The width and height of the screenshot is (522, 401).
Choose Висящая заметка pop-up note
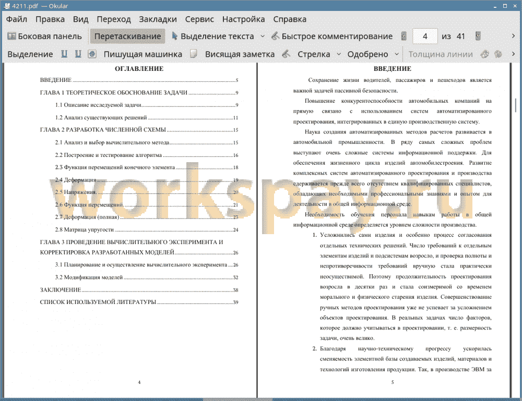click(x=240, y=54)
